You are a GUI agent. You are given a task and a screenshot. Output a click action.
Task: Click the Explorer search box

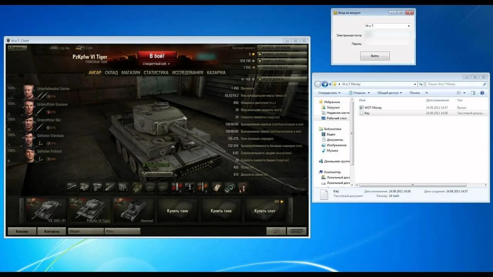(456, 84)
